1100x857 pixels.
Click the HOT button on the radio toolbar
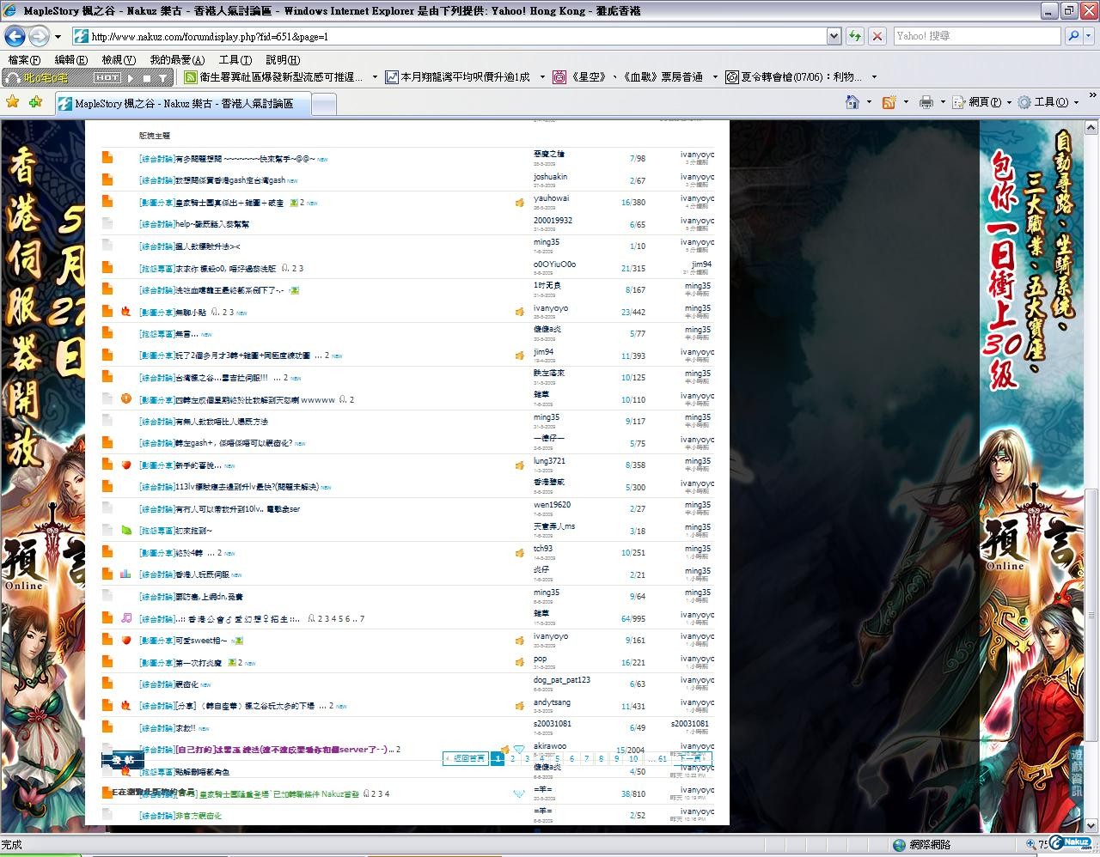pyautogui.click(x=107, y=77)
